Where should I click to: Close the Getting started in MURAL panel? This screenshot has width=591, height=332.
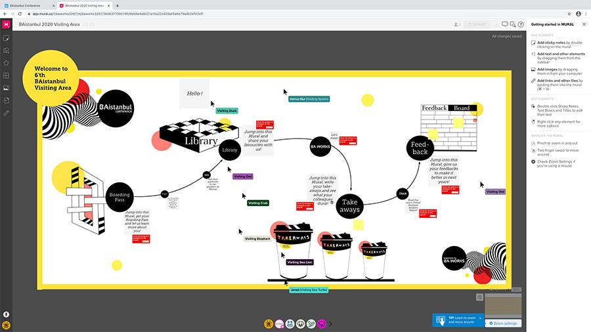pyautogui.click(x=584, y=24)
